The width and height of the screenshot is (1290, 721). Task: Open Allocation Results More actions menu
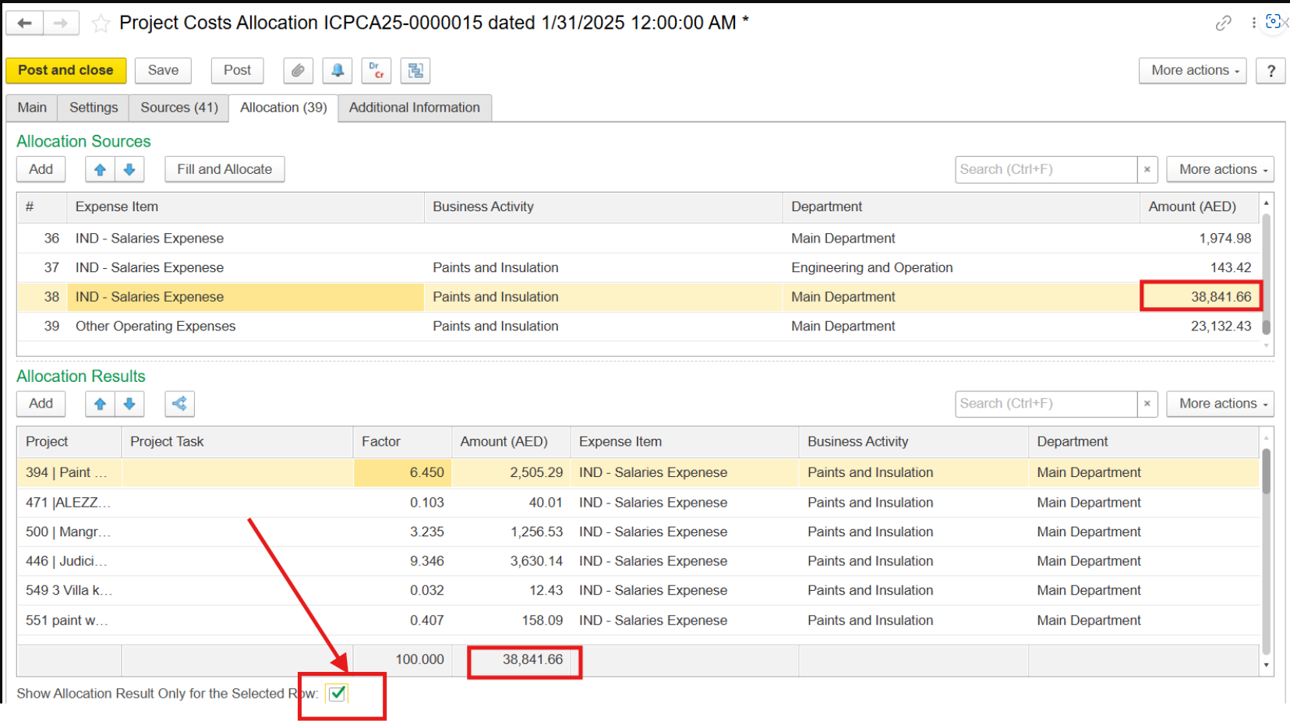coord(1219,404)
